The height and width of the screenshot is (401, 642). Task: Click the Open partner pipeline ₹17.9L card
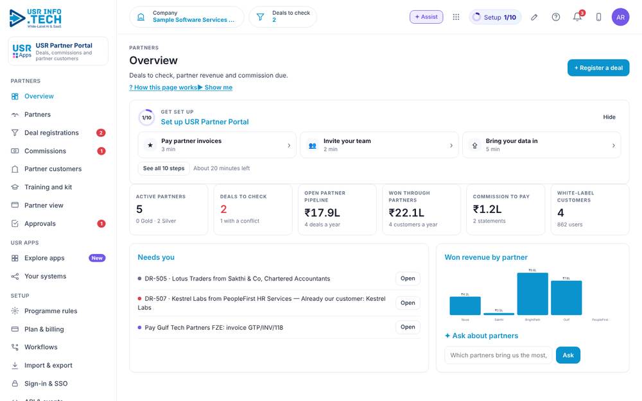(337, 210)
